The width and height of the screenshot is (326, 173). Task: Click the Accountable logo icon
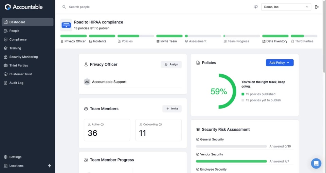(8, 7)
